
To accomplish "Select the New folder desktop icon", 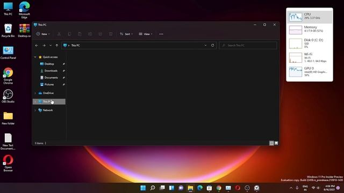I will (x=8, y=118).
